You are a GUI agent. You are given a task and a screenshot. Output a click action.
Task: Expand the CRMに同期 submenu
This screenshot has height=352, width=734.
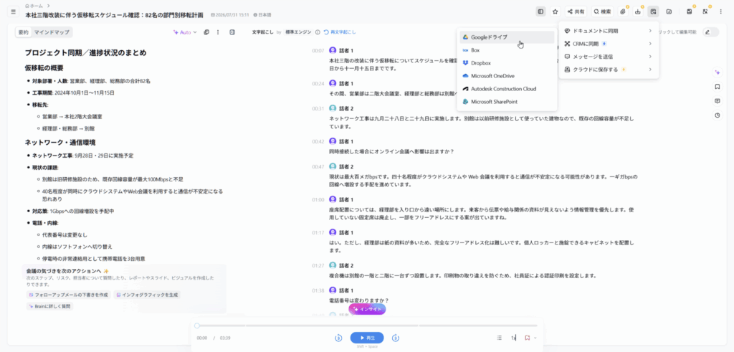click(x=608, y=44)
